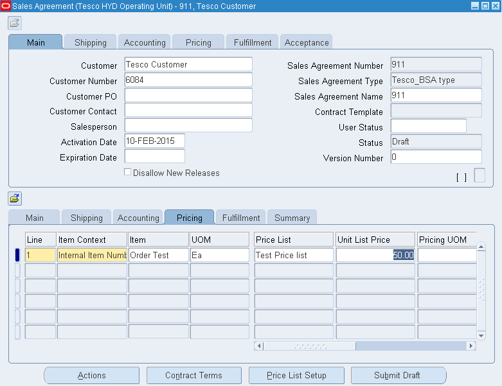Viewport: 502px width, 386px height.
Task: Click the yellow folder icon above the lines tabs
Action: 15,198
